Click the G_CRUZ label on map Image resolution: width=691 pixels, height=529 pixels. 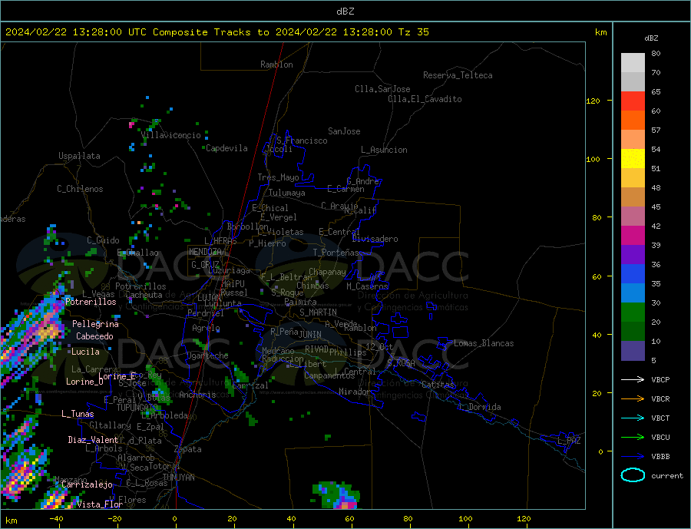(205, 265)
